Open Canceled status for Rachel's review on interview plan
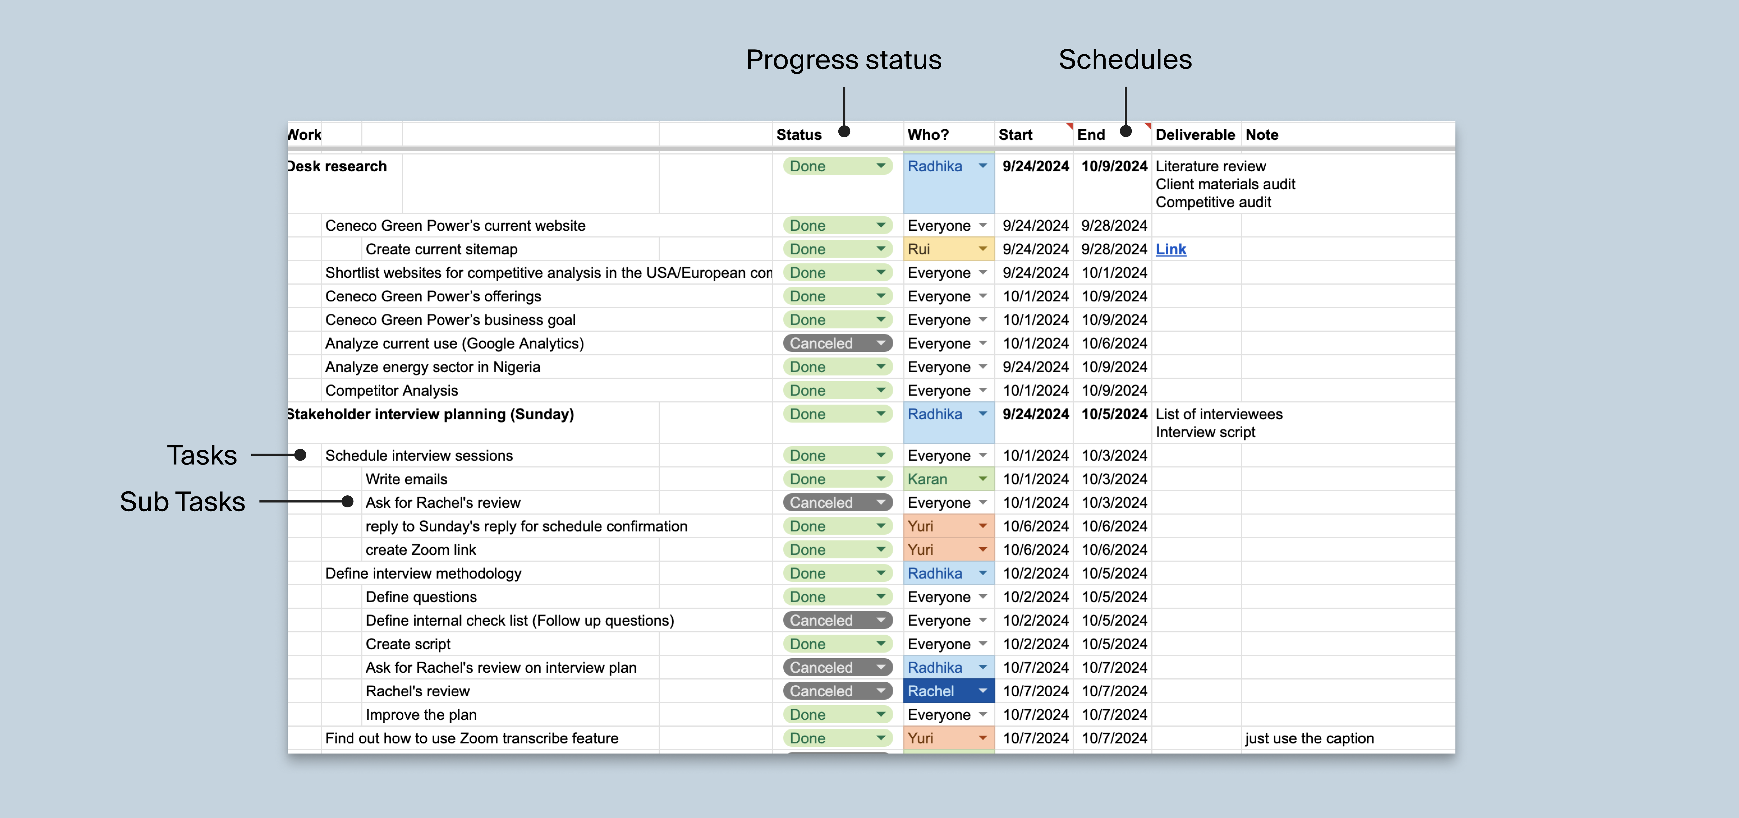The image size is (1739, 818). [838, 667]
